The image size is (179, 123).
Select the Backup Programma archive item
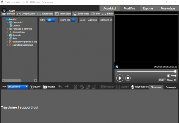25,42
